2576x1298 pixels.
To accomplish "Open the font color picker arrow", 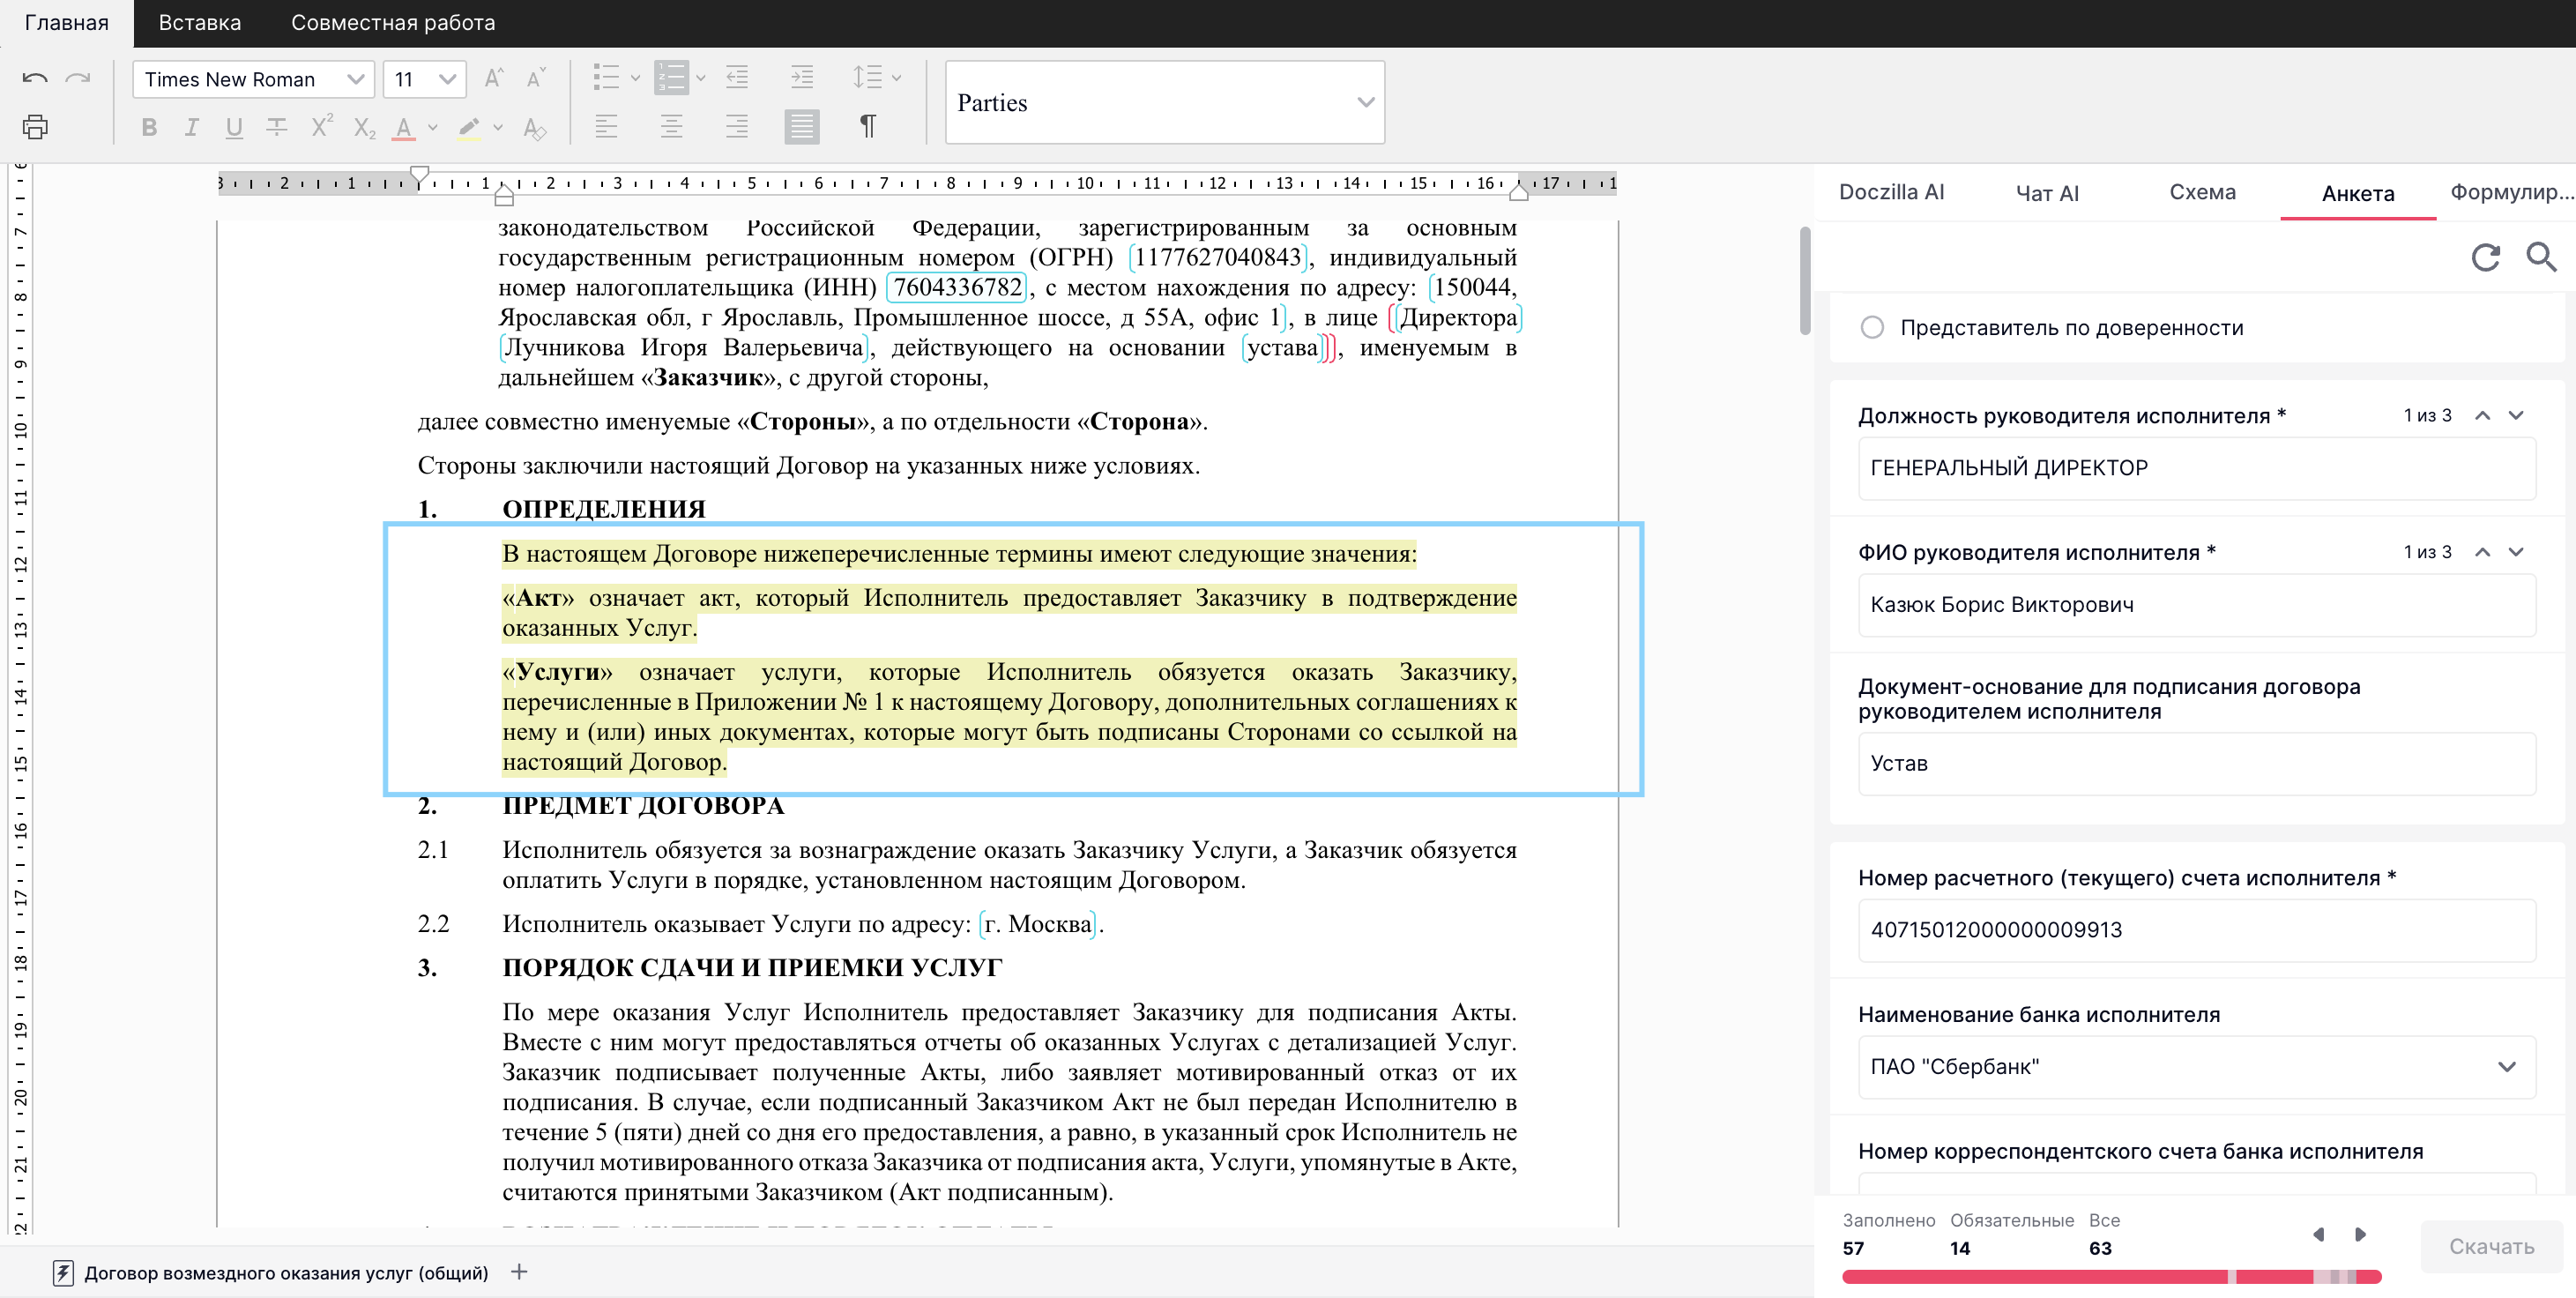I will click(x=433, y=127).
